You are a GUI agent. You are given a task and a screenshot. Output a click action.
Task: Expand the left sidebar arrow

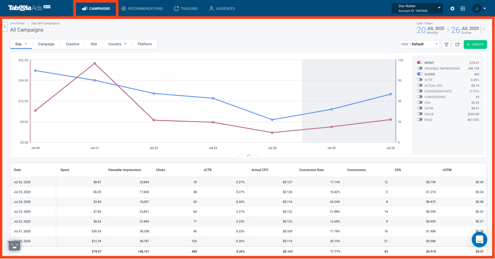pos(5,27)
